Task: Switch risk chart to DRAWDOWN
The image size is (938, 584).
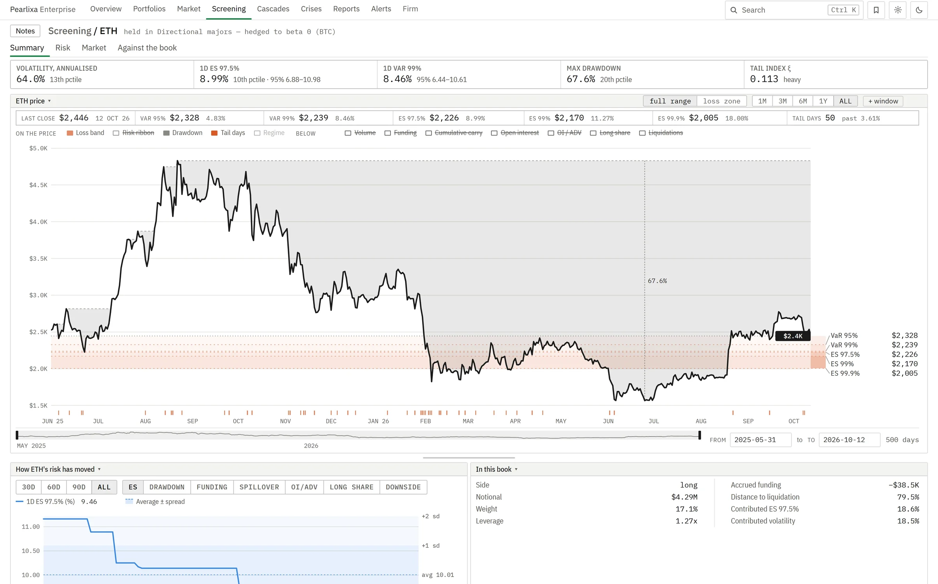Action: (167, 487)
